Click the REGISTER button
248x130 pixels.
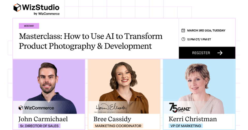[207, 53]
